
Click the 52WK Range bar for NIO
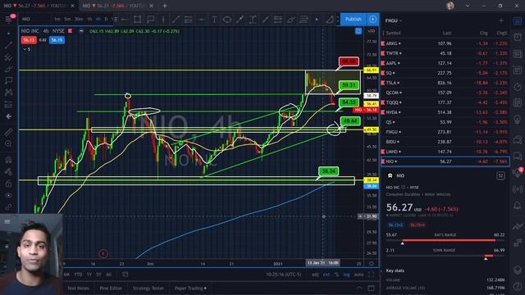coord(445,256)
